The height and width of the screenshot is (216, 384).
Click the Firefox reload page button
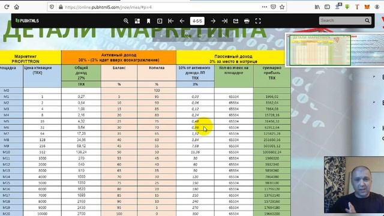tap(7, 7)
